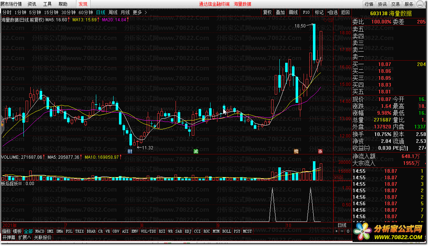Viewport: 429px width, 246px height.
Task: Select the 30分钟 timeframe
Action: click(68, 12)
